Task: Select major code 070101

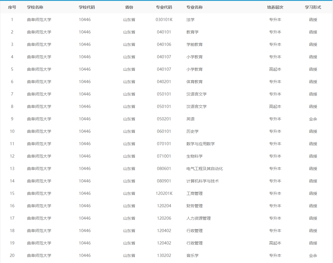Action: coord(164,144)
